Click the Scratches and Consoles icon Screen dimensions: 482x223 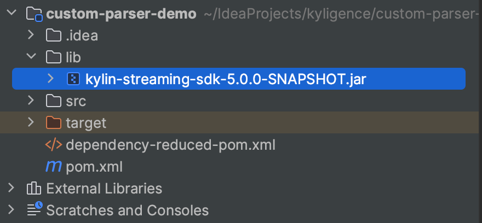pyautogui.click(x=34, y=210)
